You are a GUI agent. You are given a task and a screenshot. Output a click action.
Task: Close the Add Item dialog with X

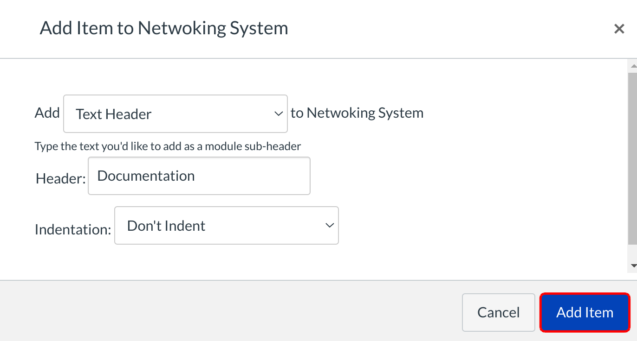(619, 29)
